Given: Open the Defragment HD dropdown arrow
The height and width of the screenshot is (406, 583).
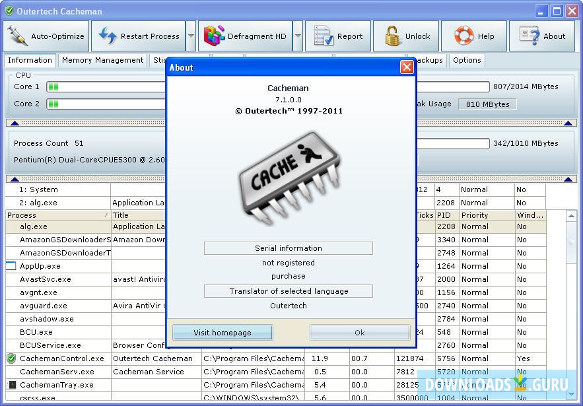Looking at the screenshot, I should pyautogui.click(x=298, y=36).
